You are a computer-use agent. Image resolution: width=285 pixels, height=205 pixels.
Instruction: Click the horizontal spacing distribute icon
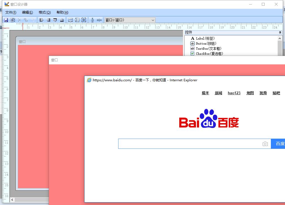tap(99, 20)
